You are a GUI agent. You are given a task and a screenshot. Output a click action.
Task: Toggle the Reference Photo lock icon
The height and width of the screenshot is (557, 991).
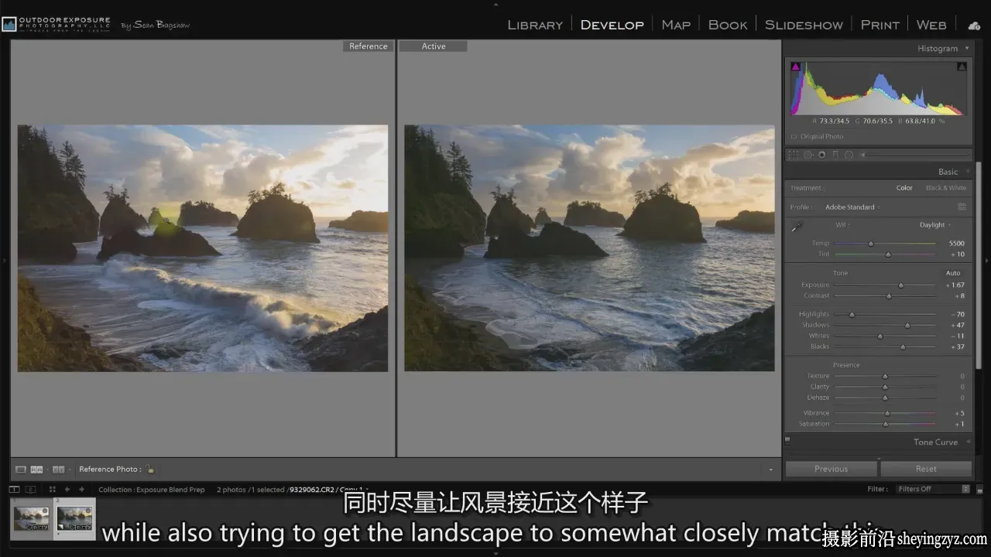[x=150, y=469]
